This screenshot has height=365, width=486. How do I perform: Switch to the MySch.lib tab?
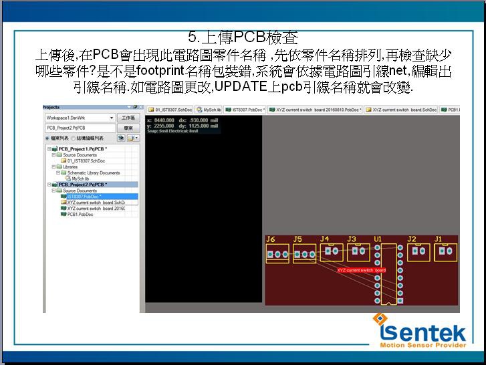tap(209, 110)
